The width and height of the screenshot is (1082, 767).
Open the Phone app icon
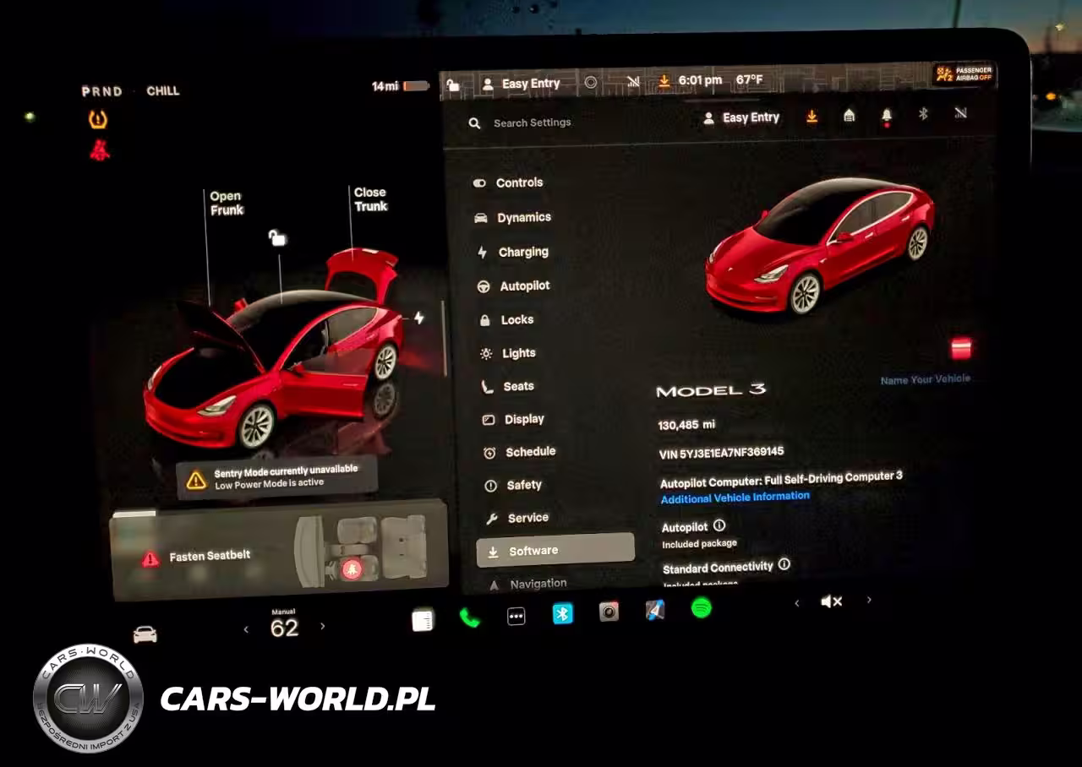click(x=469, y=617)
